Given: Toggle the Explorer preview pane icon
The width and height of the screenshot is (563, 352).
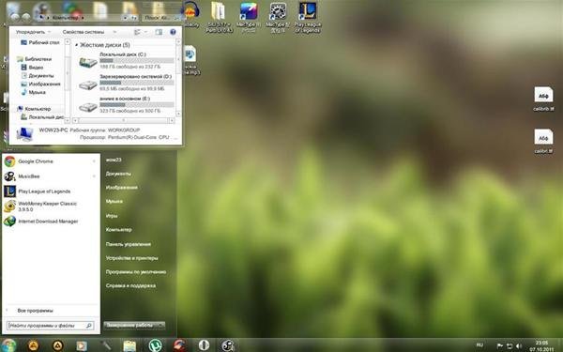Looking at the screenshot, I should pos(159,32).
